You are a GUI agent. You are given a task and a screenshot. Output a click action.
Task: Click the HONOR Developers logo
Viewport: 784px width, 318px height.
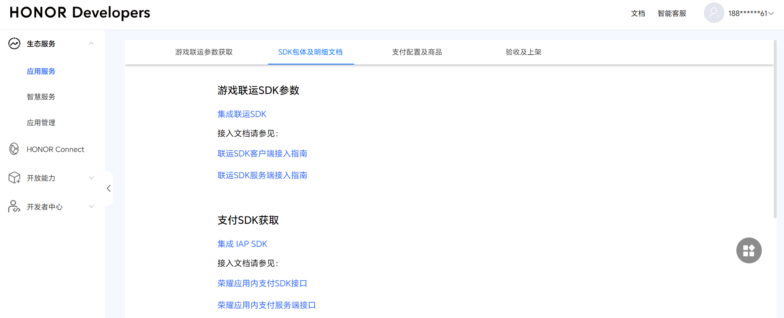[x=80, y=13]
